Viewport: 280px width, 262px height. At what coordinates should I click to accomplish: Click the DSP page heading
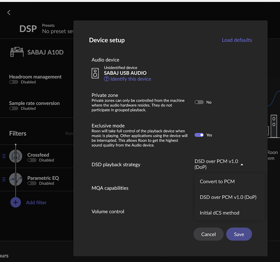pyautogui.click(x=28, y=29)
